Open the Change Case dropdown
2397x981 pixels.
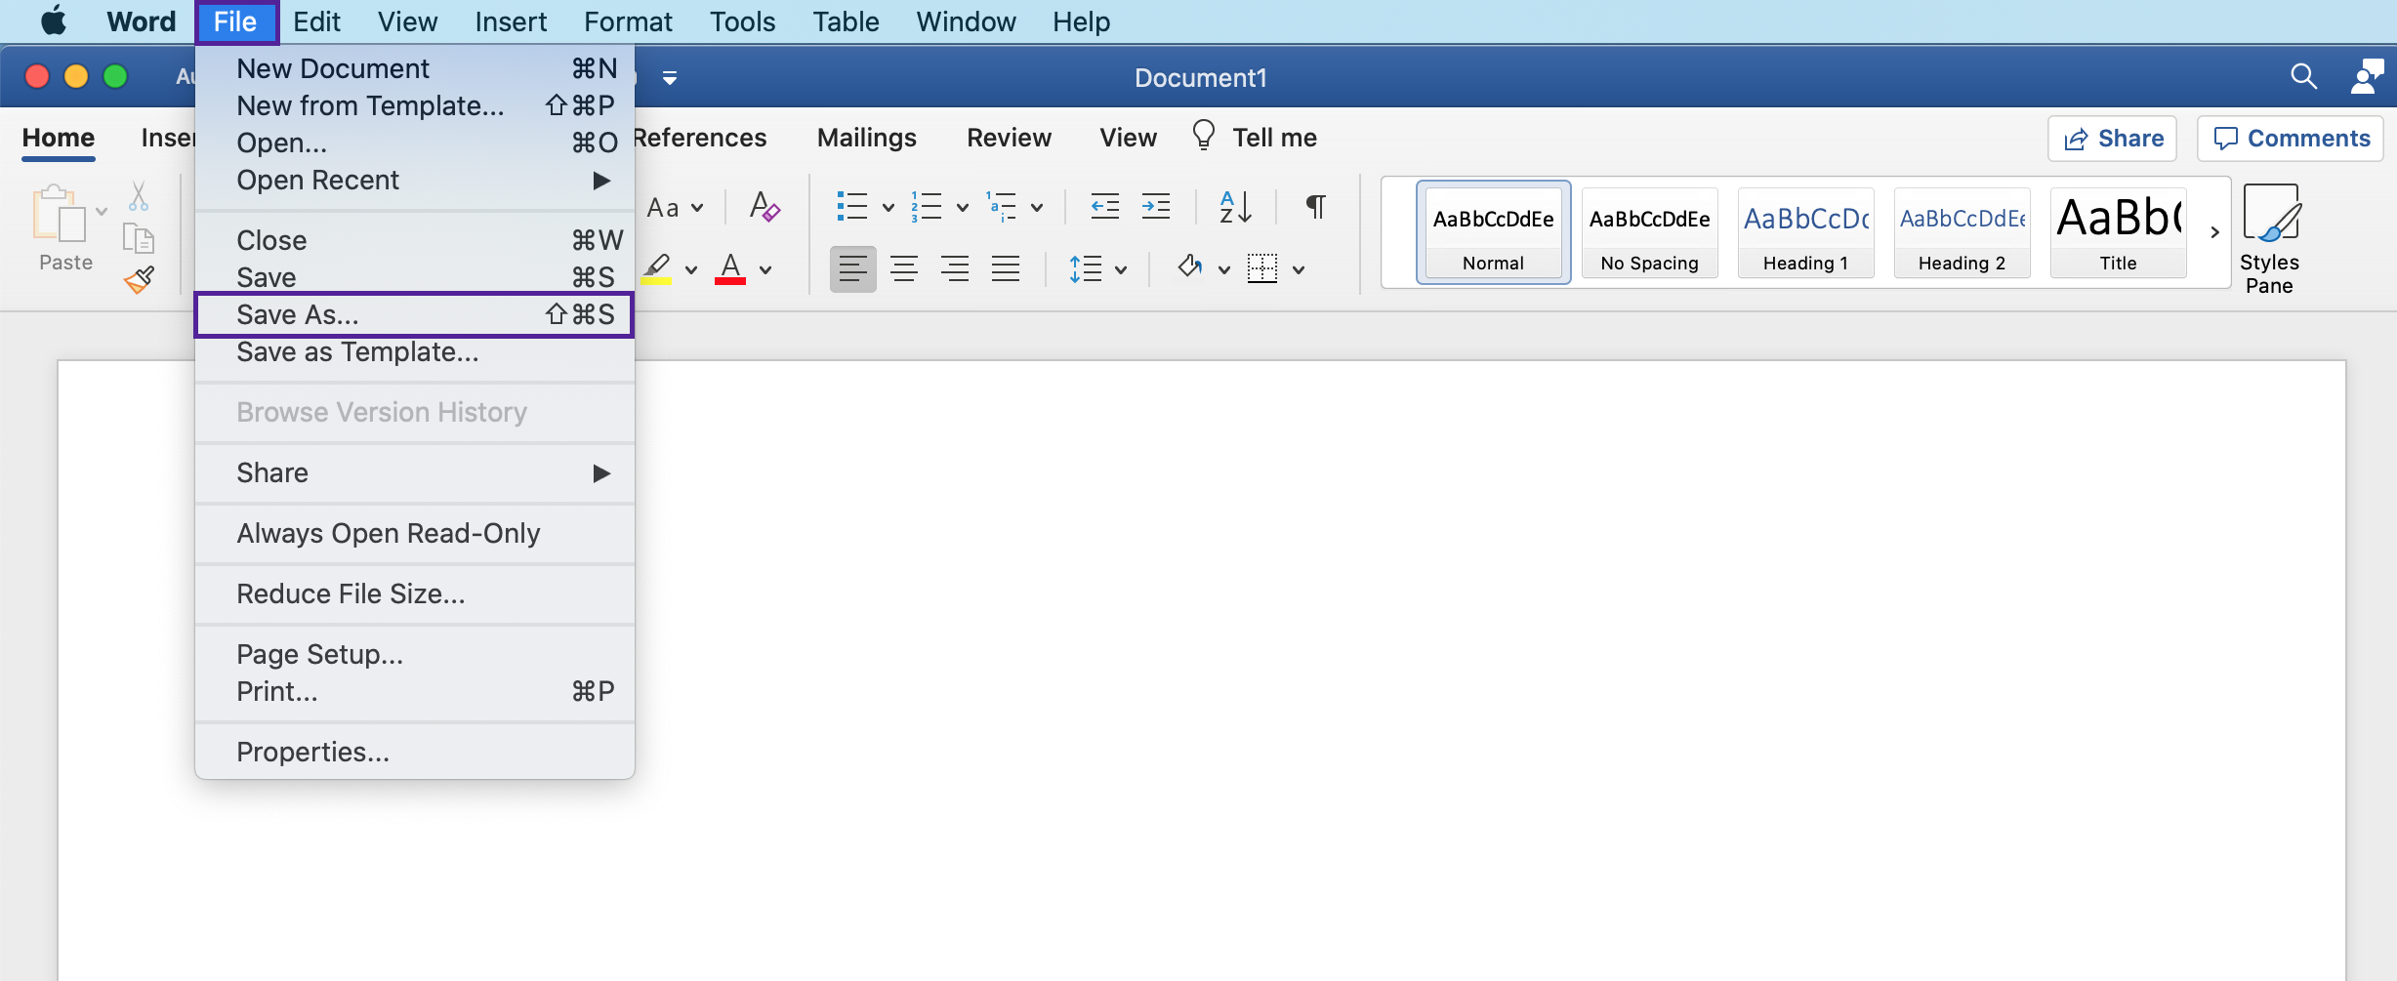[x=675, y=207]
